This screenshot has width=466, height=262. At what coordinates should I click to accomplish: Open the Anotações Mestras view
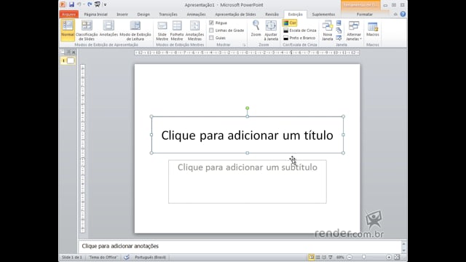click(x=194, y=30)
